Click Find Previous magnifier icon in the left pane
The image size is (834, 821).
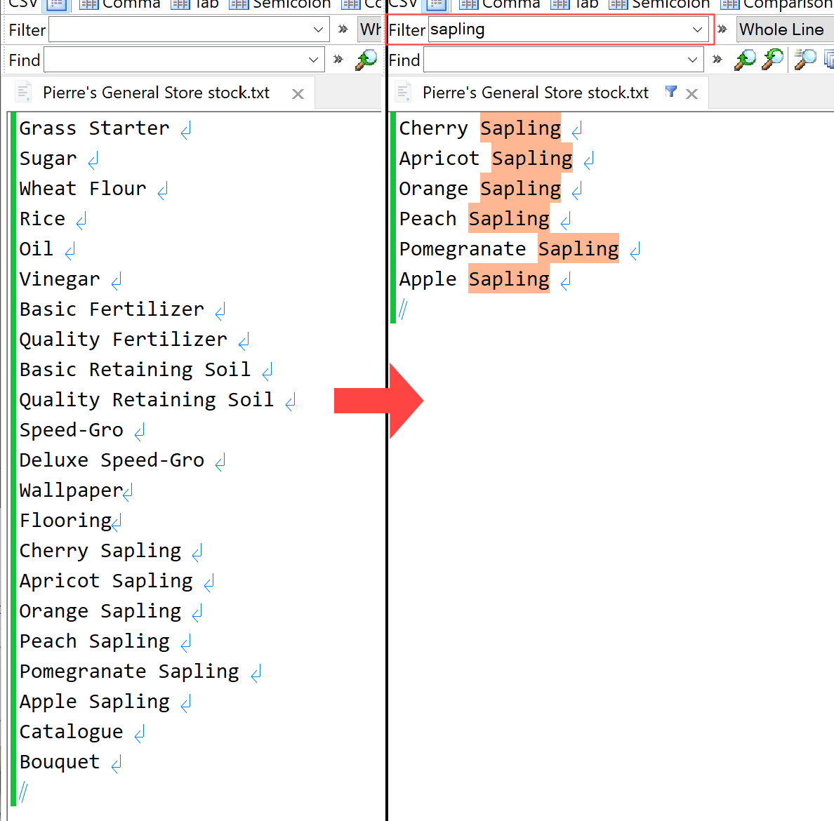[x=366, y=60]
